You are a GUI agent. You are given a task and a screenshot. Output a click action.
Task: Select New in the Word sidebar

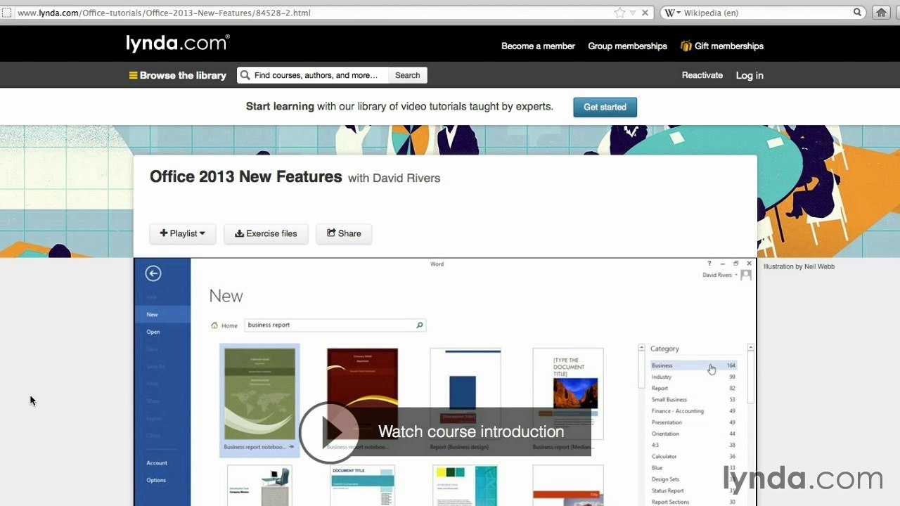[x=162, y=314]
